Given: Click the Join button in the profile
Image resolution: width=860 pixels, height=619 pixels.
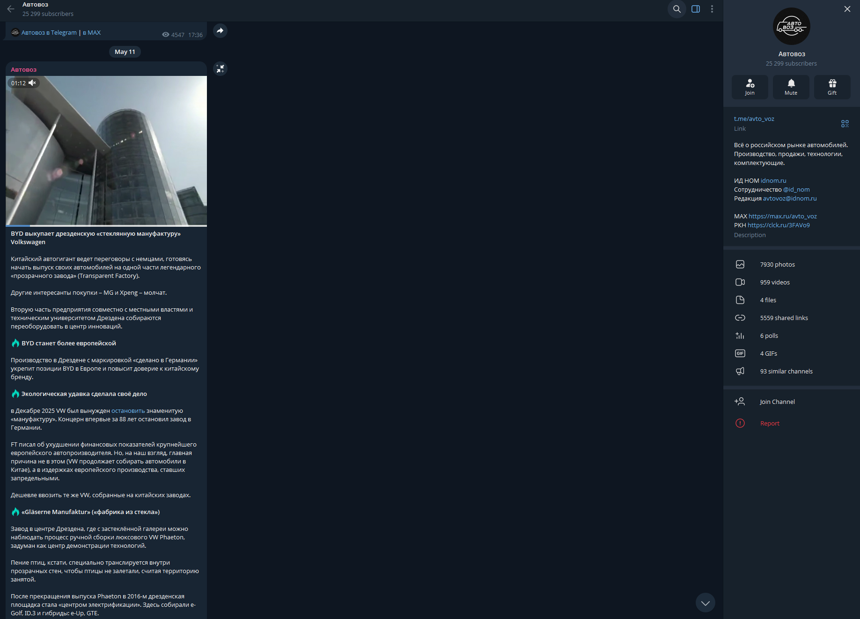Looking at the screenshot, I should (750, 87).
